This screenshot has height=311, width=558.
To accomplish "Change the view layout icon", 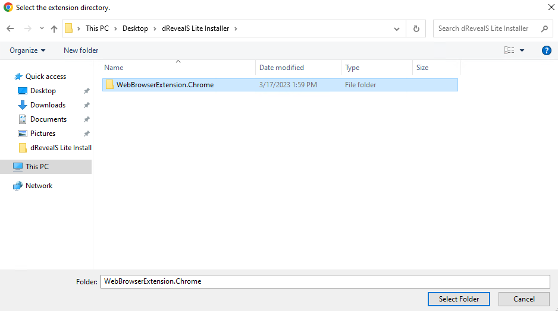I will (x=509, y=50).
